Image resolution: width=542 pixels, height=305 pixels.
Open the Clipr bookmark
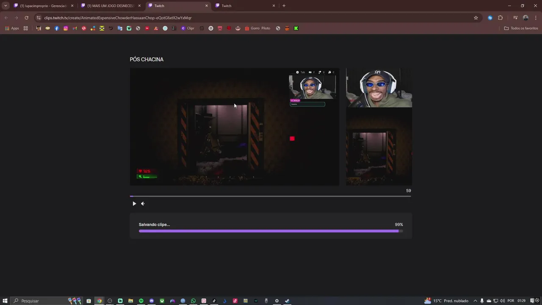point(188,28)
